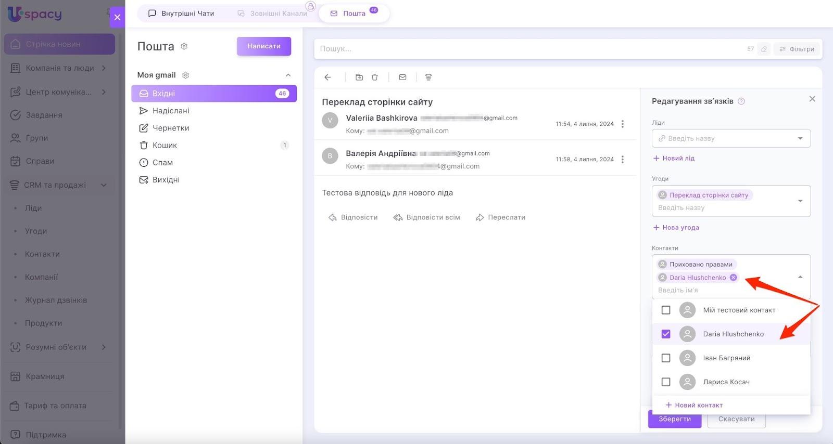This screenshot has width=833, height=444.
Task: Open Ліди under CRM та продажі
Action: [33, 208]
